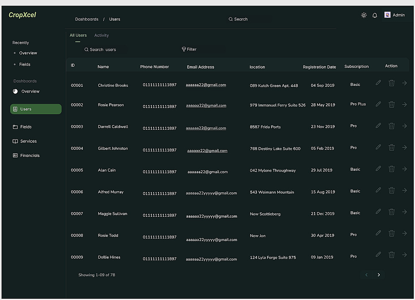Edit Gilbert Johnston with pencil icon

[x=378, y=147]
